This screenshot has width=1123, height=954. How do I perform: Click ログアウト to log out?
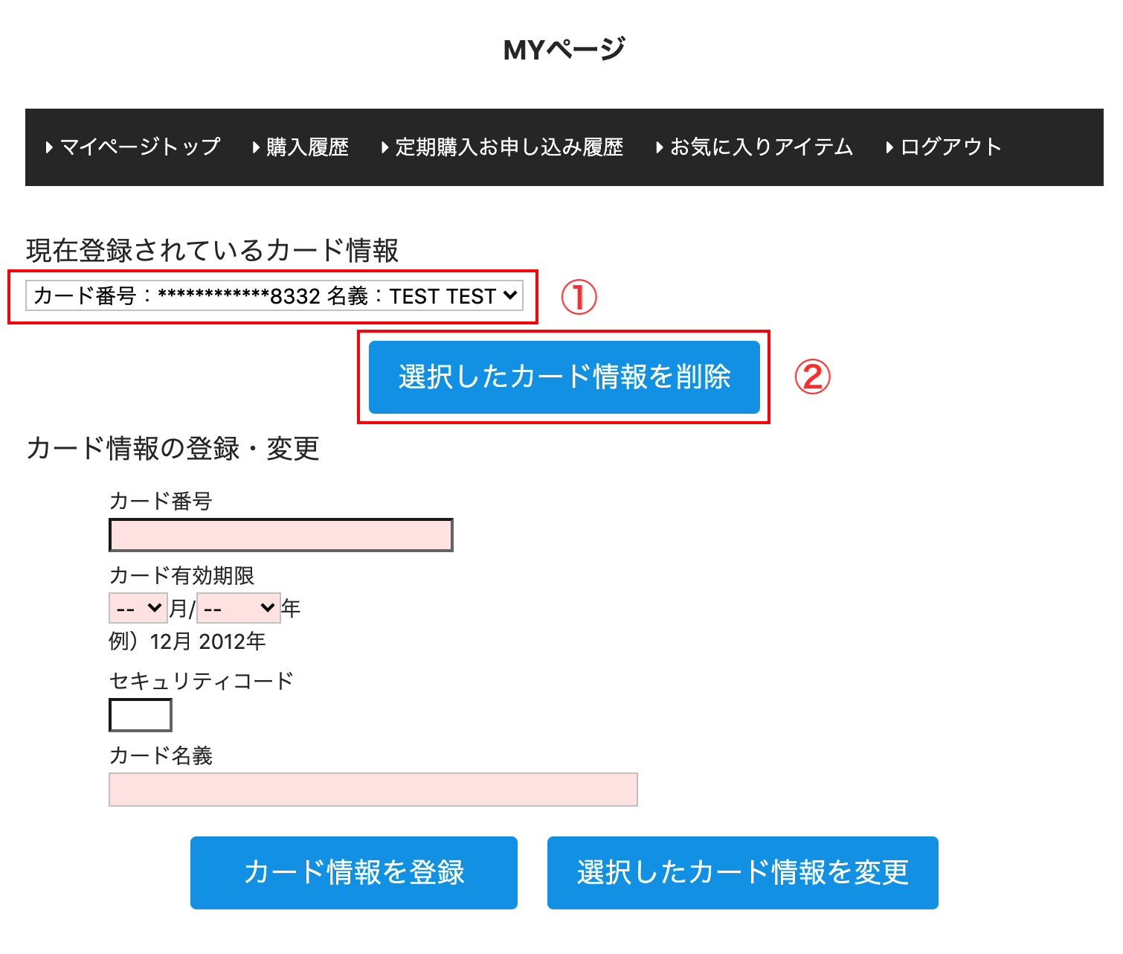(x=950, y=147)
